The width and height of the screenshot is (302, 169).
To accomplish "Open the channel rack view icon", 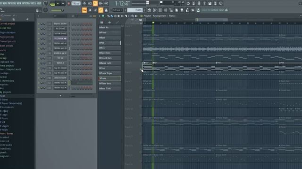I will (x=160, y=10).
